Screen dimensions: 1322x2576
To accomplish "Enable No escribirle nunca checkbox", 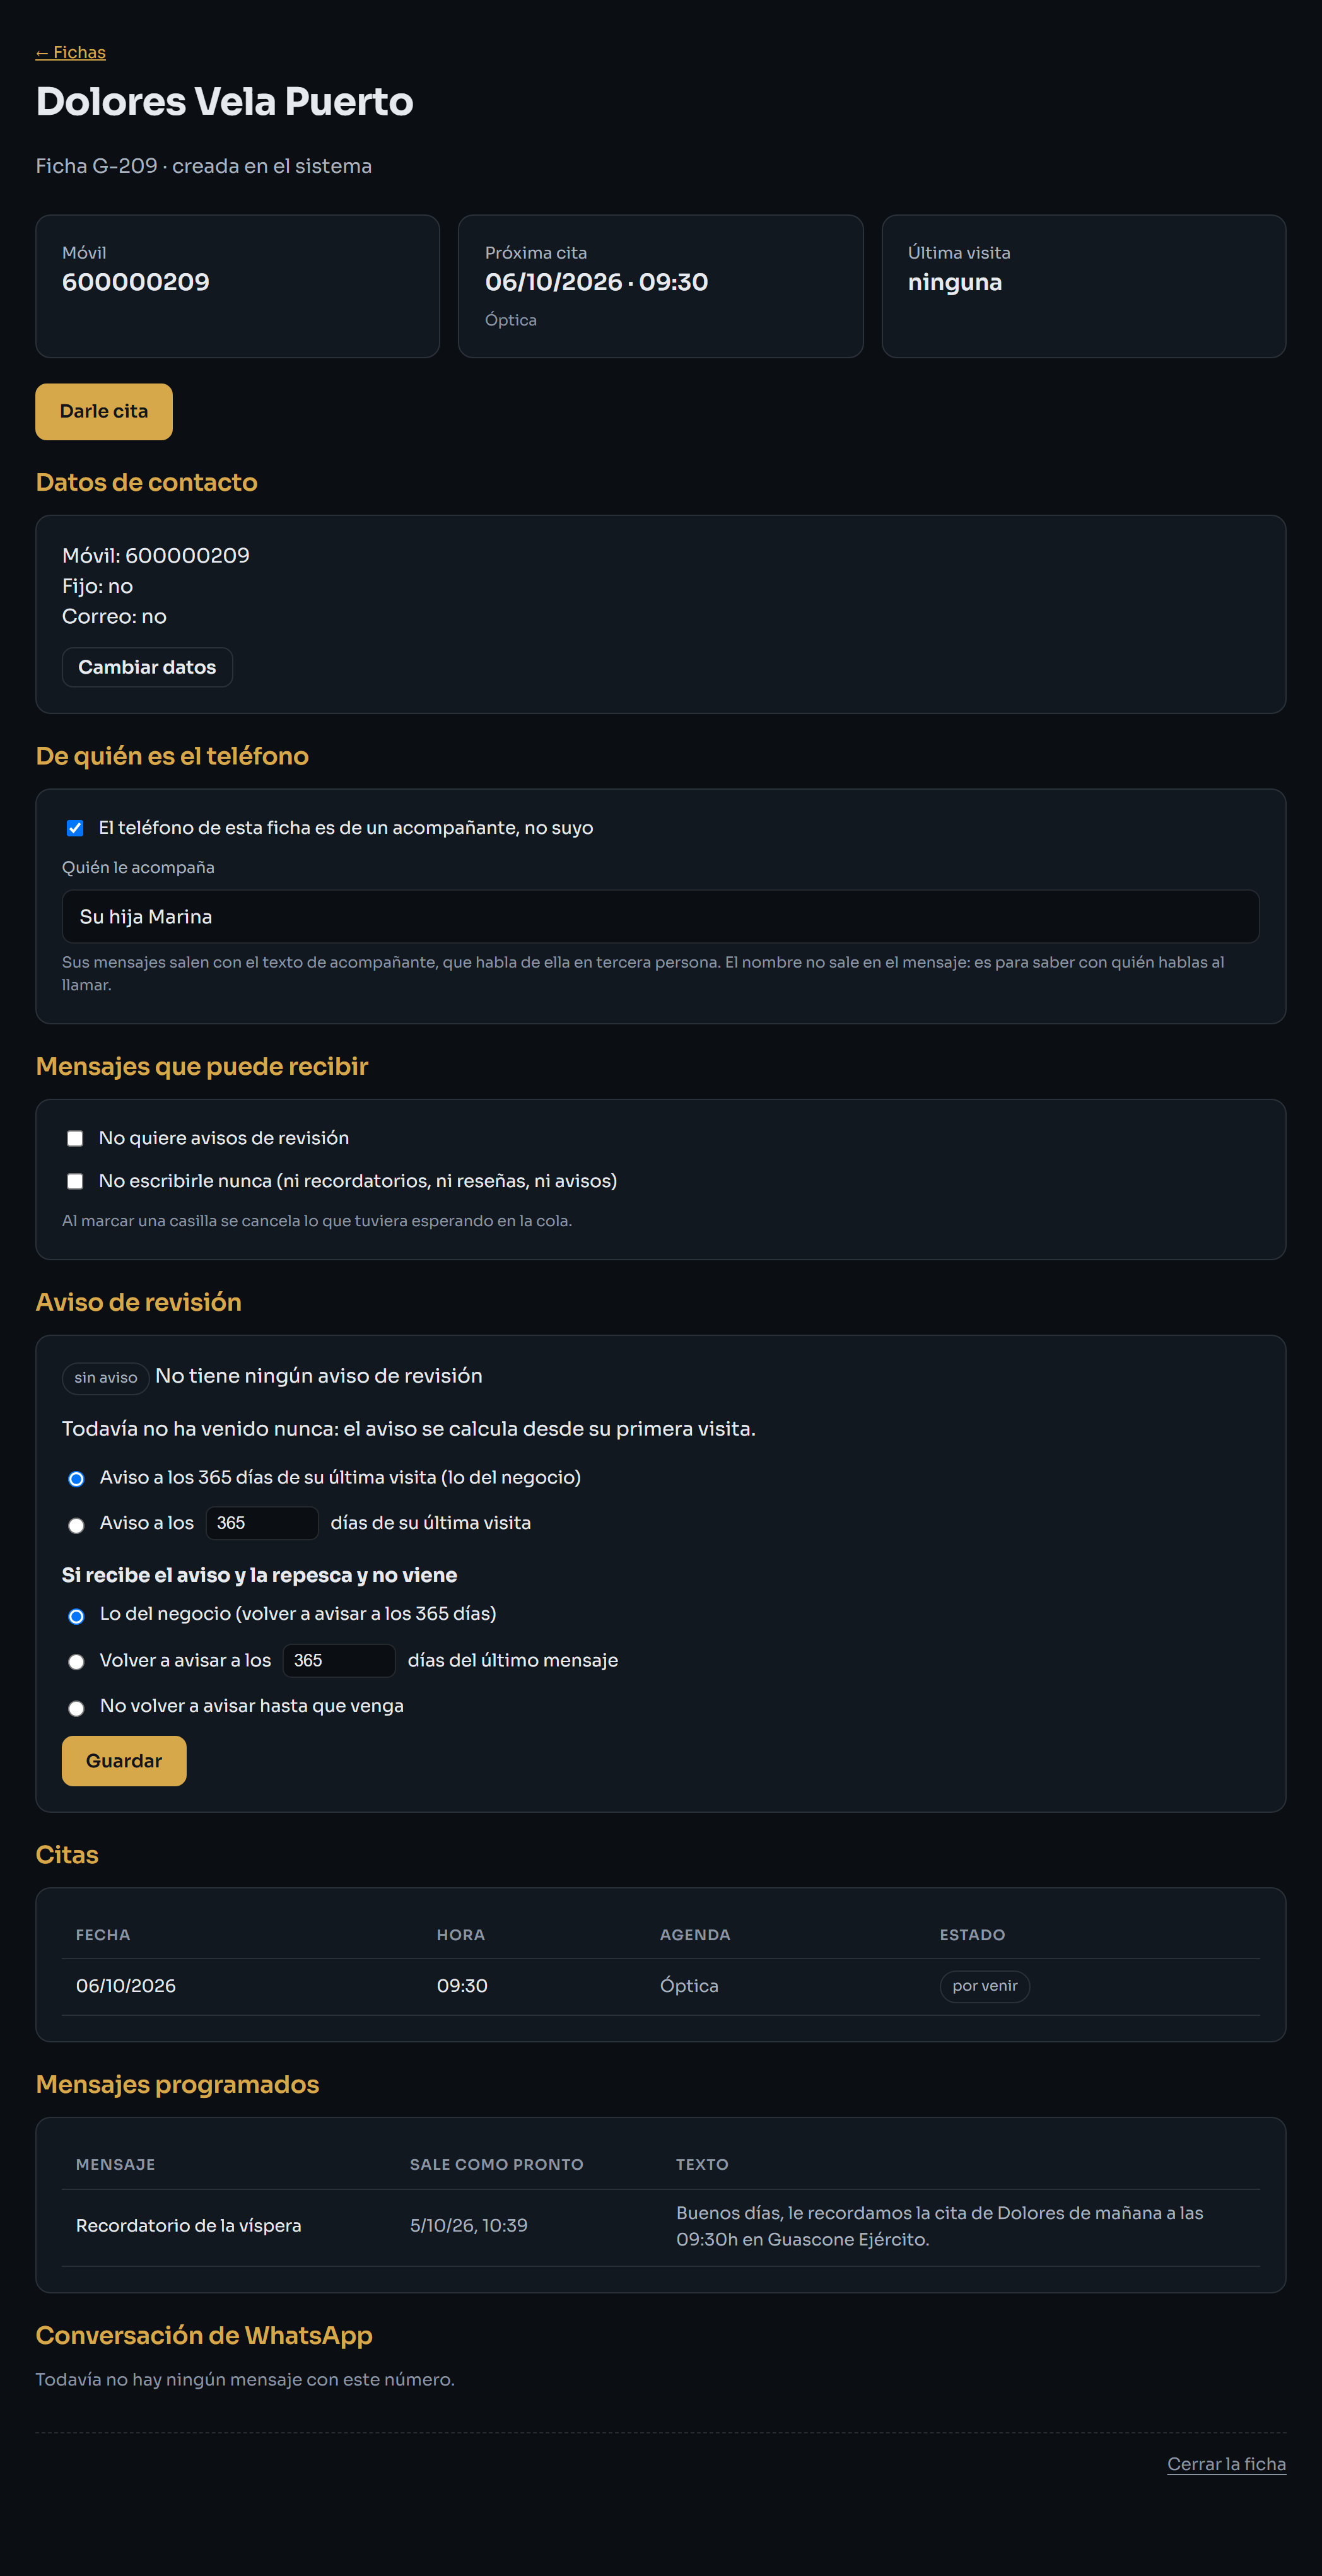I will (75, 1181).
